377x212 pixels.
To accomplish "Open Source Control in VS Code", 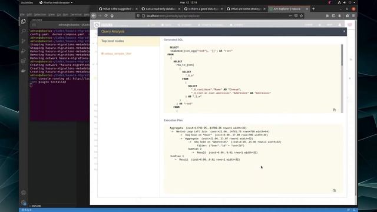I will [x=24, y=41].
